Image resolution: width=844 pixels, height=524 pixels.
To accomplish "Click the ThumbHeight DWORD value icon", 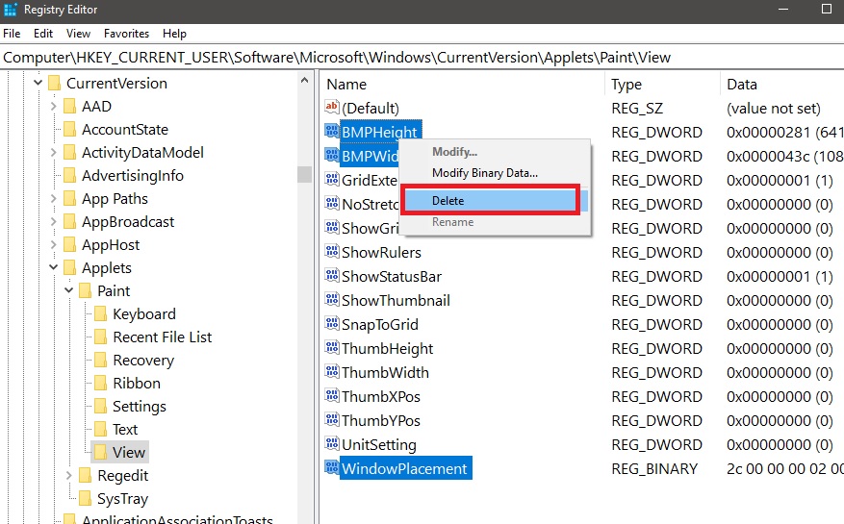I will tap(332, 347).
